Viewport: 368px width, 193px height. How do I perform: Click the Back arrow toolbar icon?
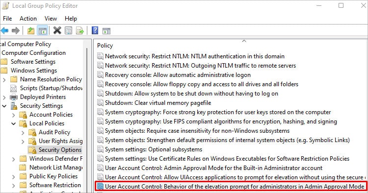(4, 31)
